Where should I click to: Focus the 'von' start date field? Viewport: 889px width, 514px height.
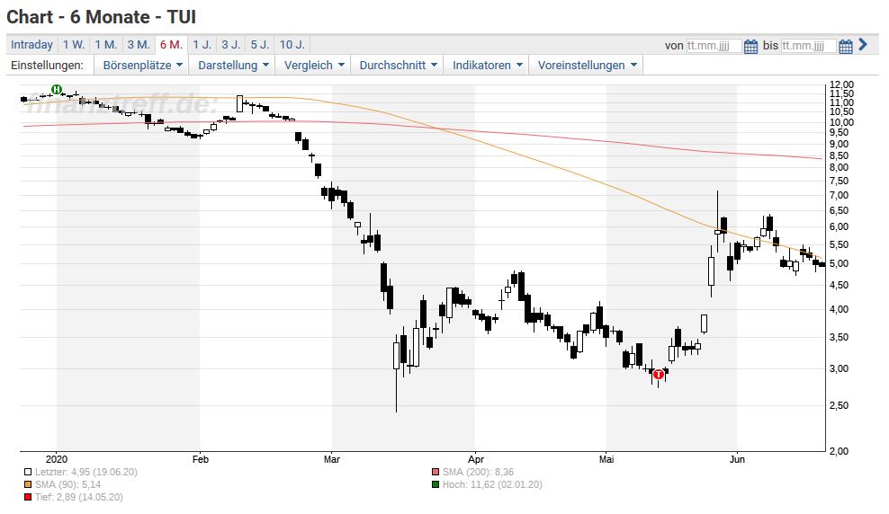(714, 46)
